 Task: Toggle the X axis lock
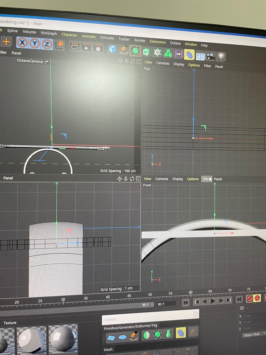(22, 43)
